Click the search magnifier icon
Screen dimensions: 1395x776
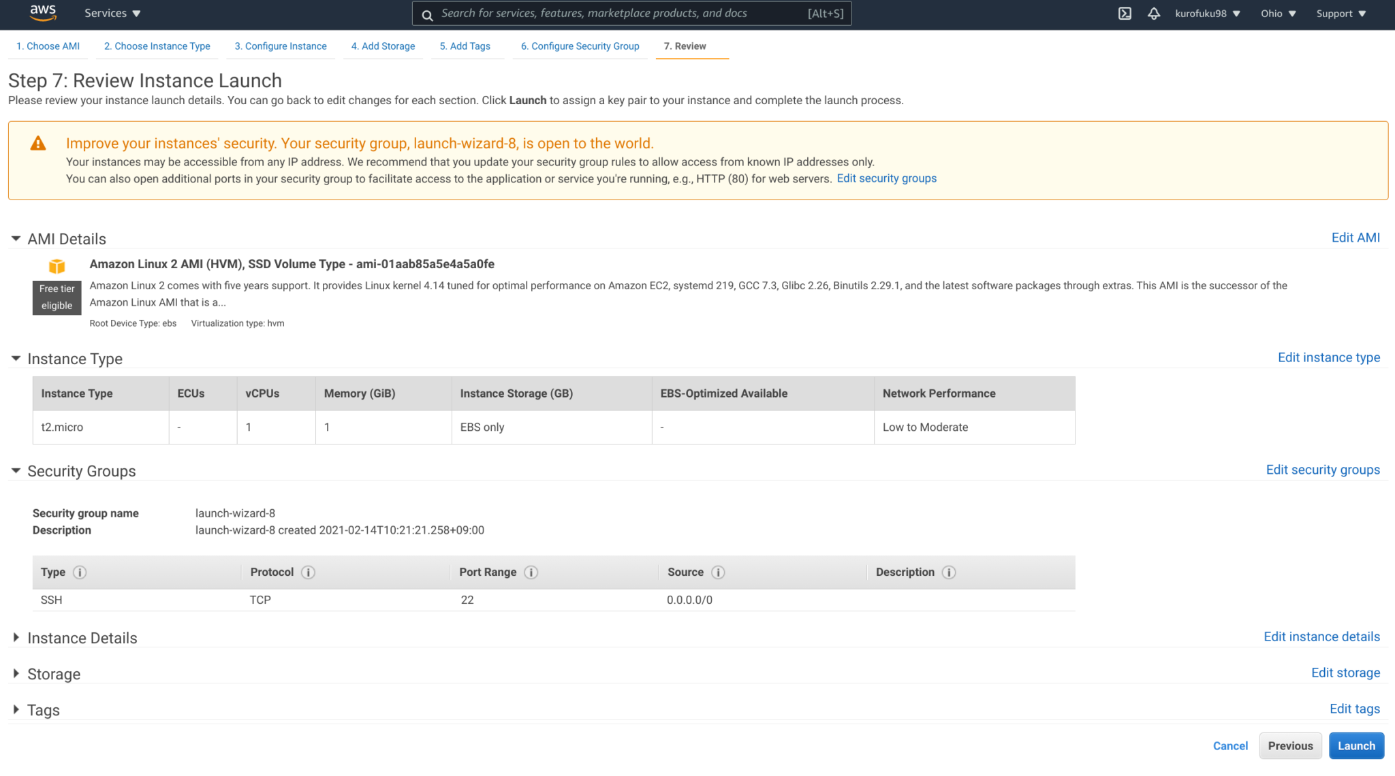pyautogui.click(x=427, y=14)
